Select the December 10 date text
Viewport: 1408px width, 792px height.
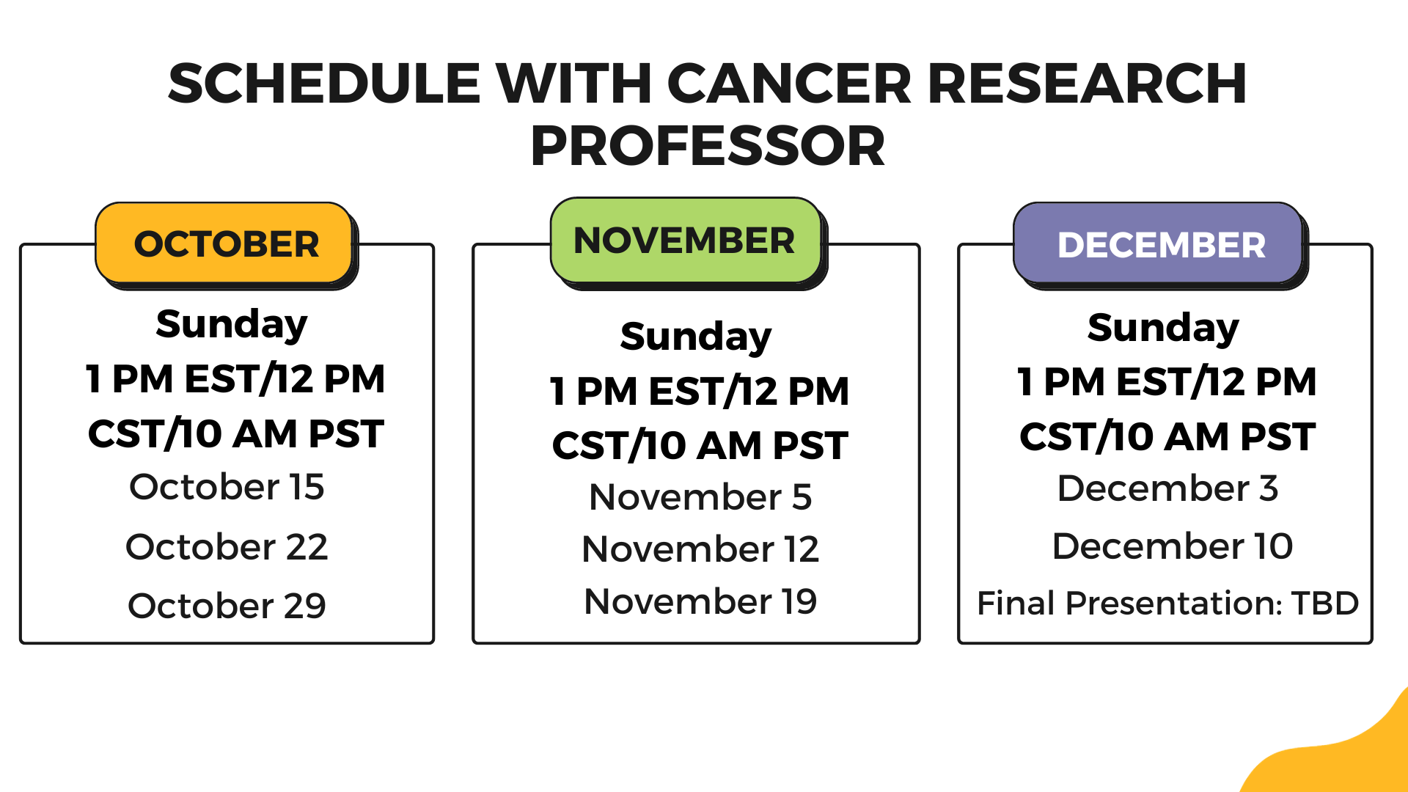pos(1172,546)
